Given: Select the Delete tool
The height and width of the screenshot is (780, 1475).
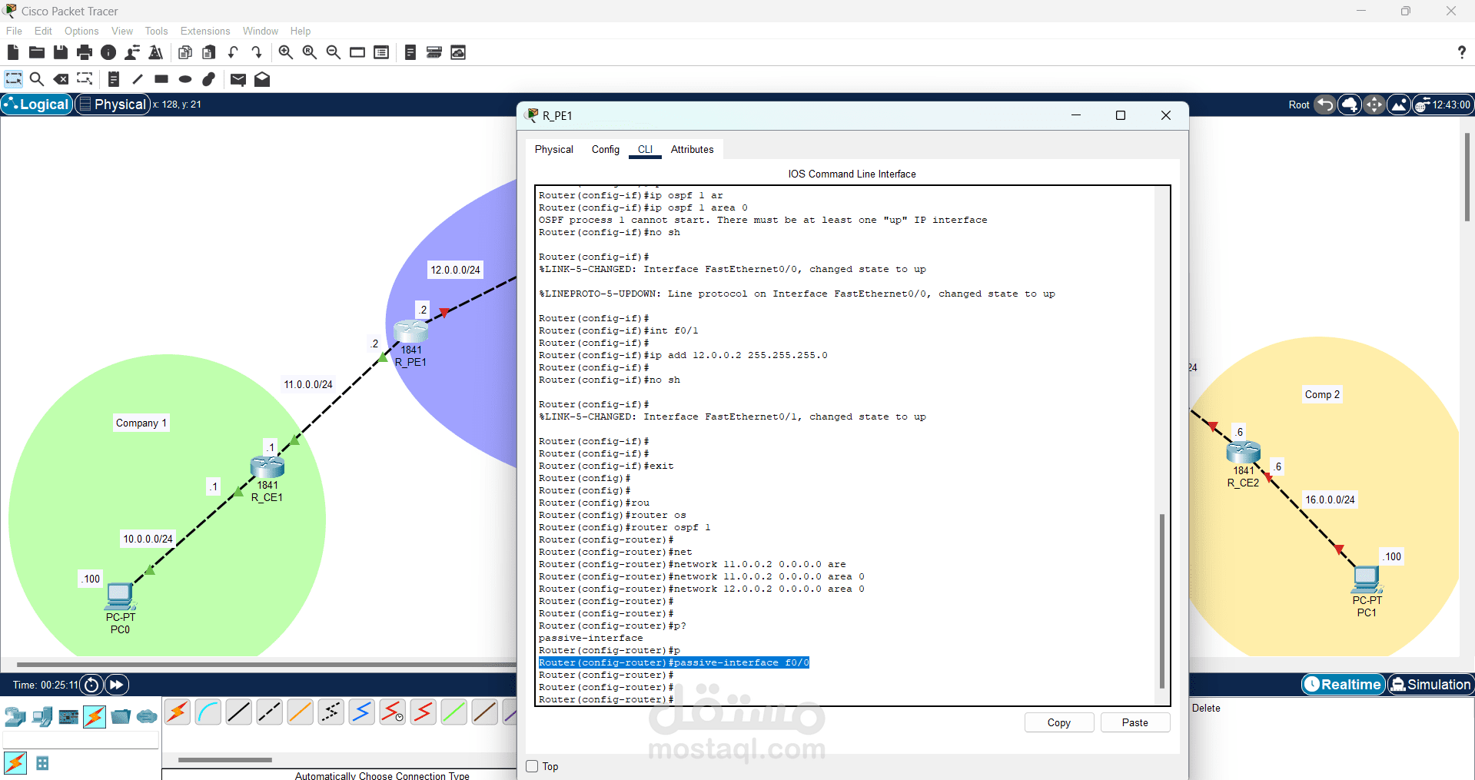Looking at the screenshot, I should pyautogui.click(x=61, y=79).
